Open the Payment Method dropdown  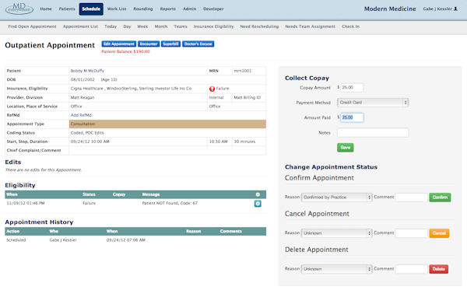coord(373,103)
